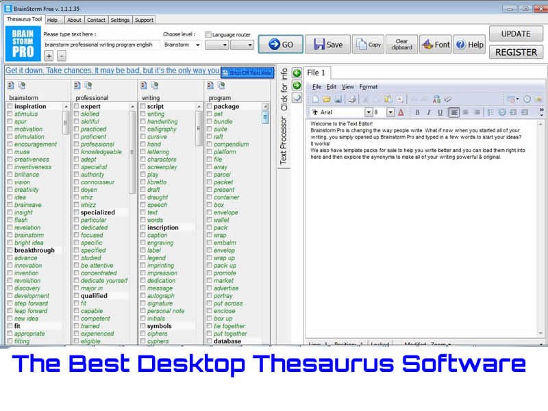Click the minus button under the text field
Viewport: 548px width, 411px height.
(x=61, y=56)
